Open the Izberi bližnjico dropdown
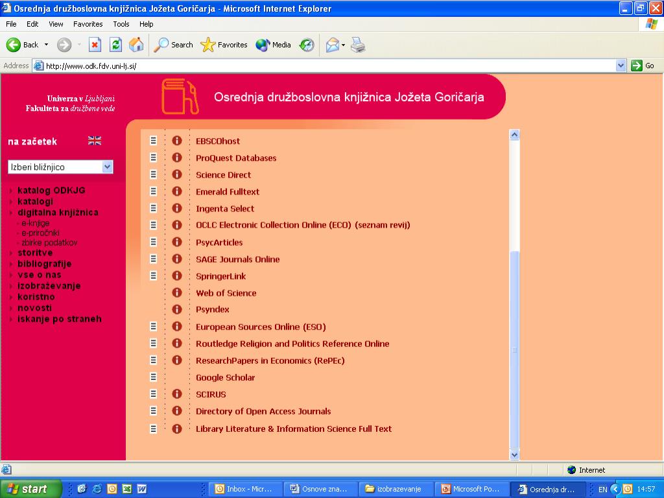The image size is (664, 498). coord(60,167)
